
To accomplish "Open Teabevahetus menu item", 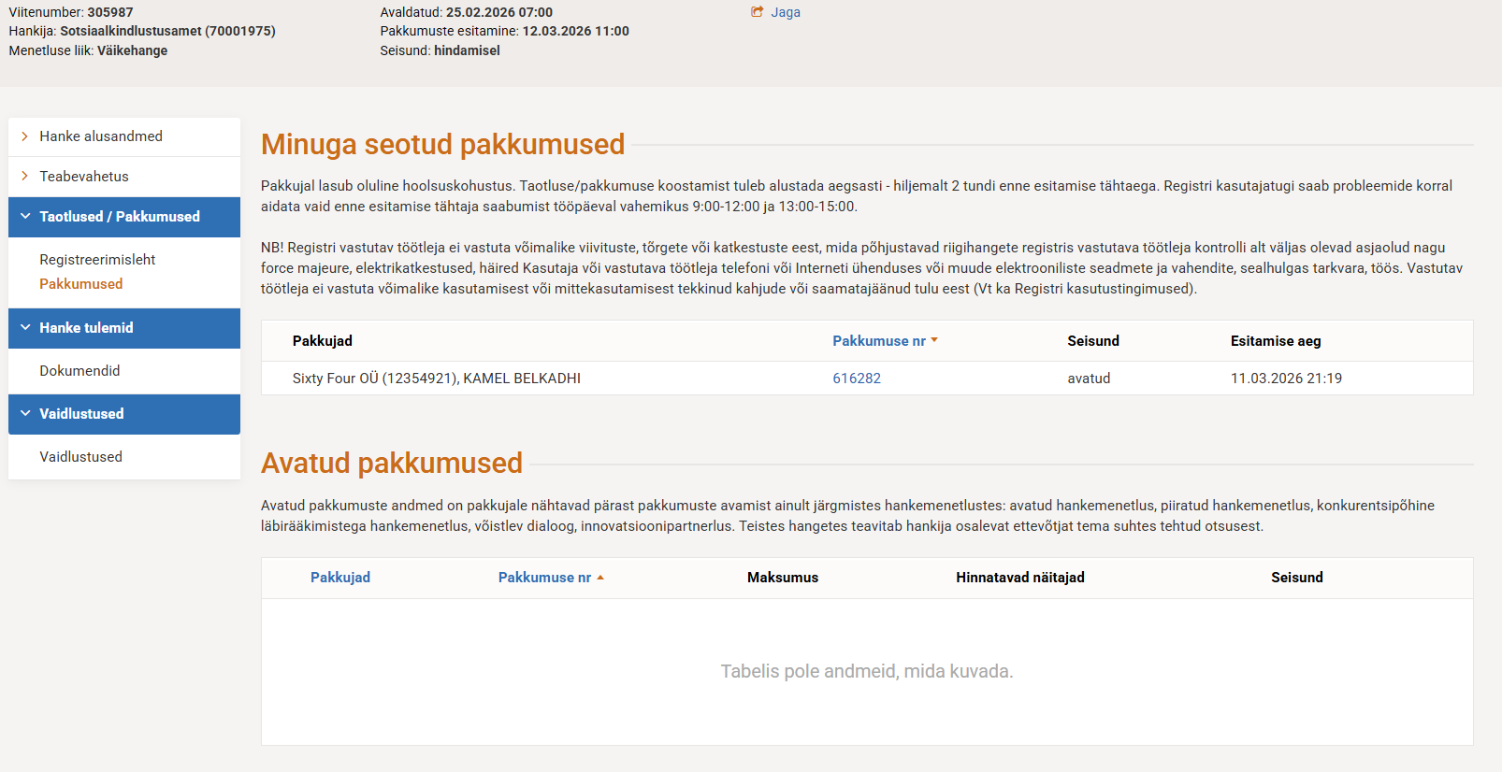I will click(84, 177).
